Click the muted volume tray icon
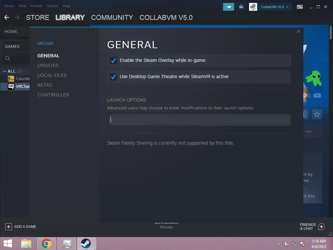The image size is (333, 250). coord(287,244)
